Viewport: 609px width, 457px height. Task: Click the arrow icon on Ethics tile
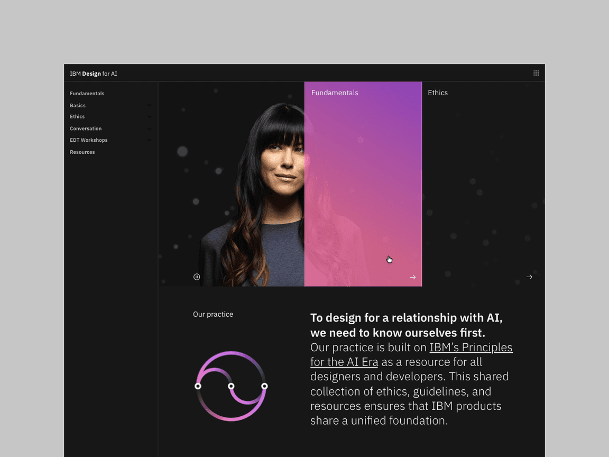(529, 277)
